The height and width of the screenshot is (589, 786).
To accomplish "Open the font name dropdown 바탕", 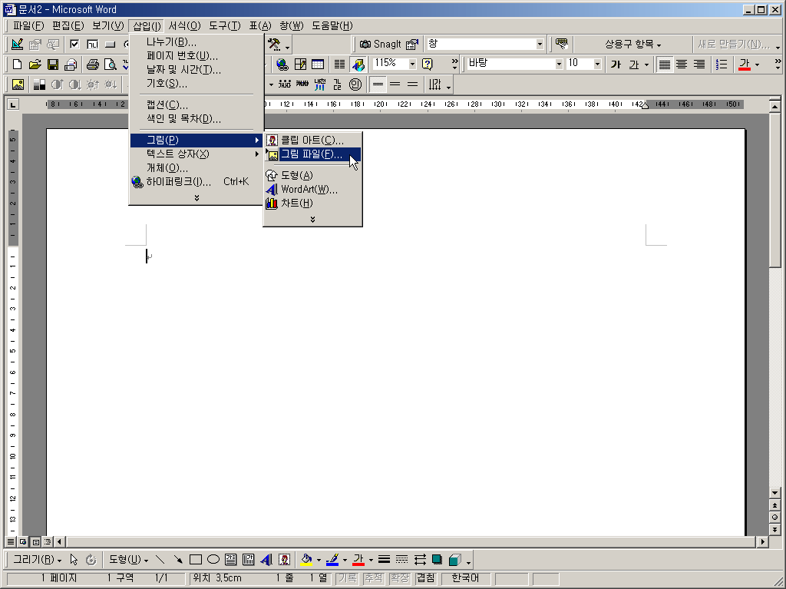I will [x=558, y=65].
